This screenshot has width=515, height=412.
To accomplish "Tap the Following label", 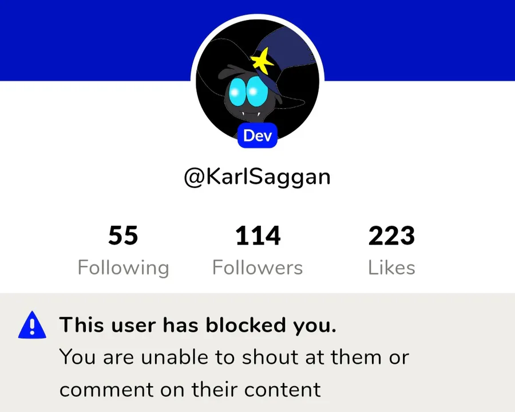I will 124,268.
